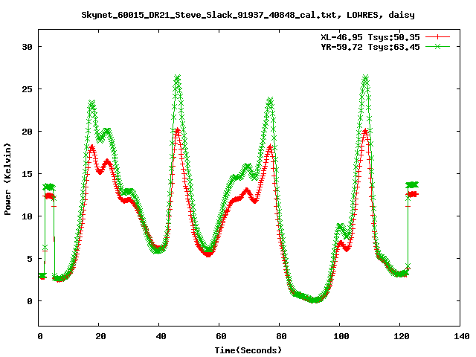Click the x-axis tick label 120
The height and width of the screenshot is (357, 476).
pos(402,336)
